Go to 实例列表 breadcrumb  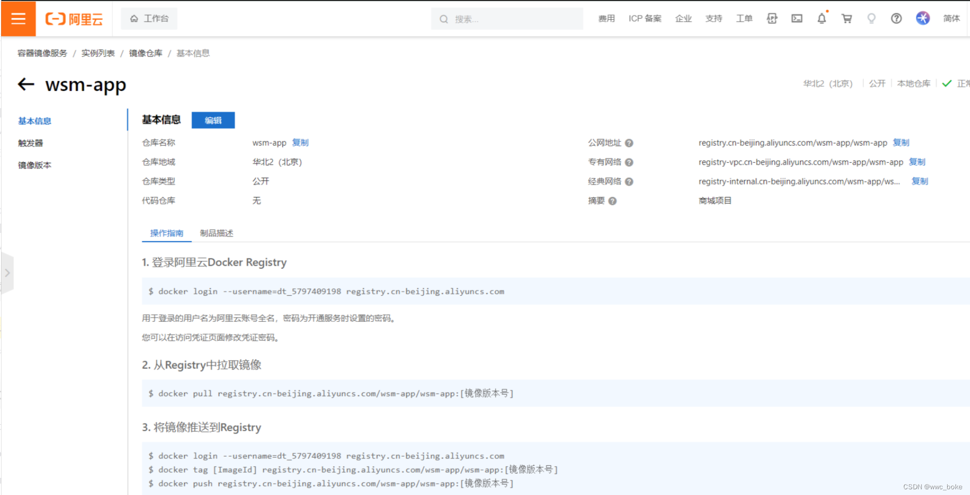98,53
